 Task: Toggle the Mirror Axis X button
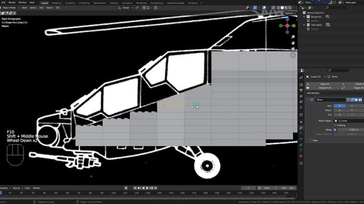pos(340,106)
